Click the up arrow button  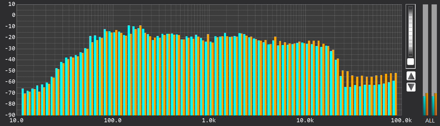411,76
